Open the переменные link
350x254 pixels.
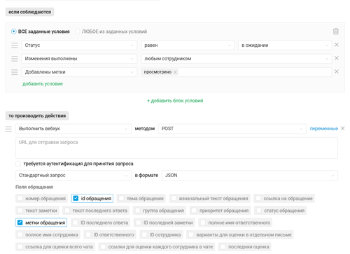pos(324,129)
